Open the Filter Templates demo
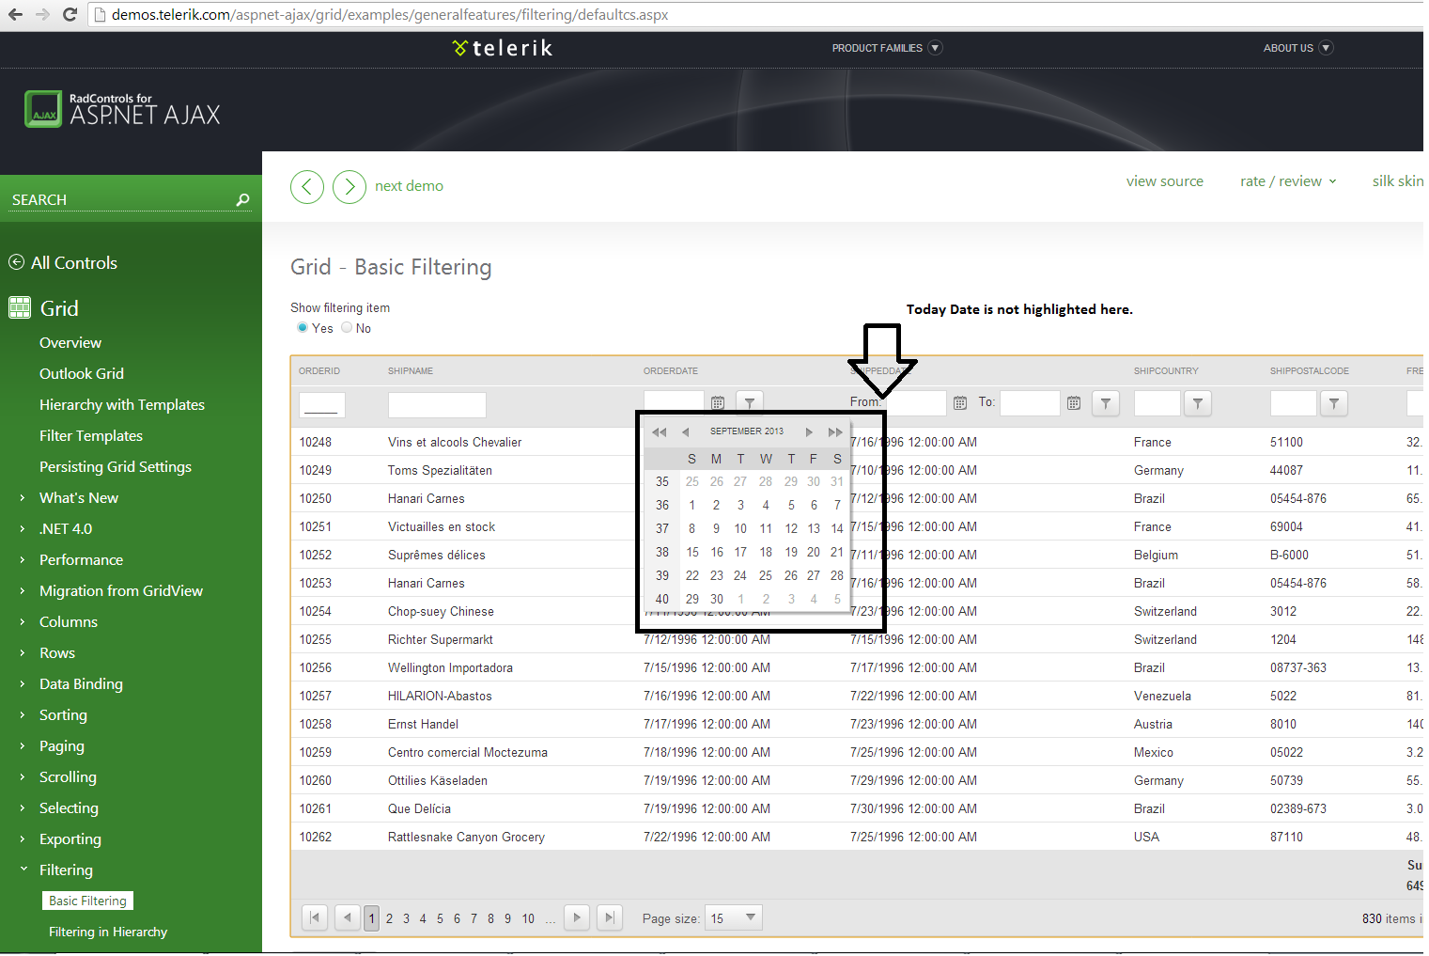Image resolution: width=1429 pixels, height=956 pixels. pyautogui.click(x=91, y=436)
